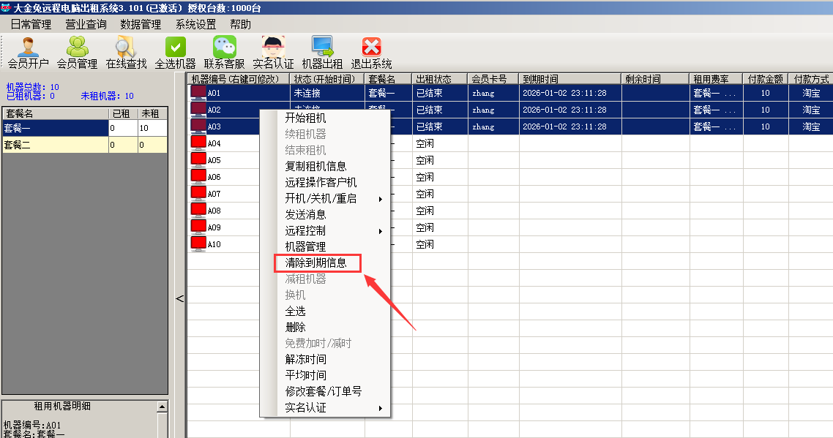Choose 清除到期信息 in the context menu
Image resolution: width=833 pixels, height=438 pixels.
click(x=315, y=263)
